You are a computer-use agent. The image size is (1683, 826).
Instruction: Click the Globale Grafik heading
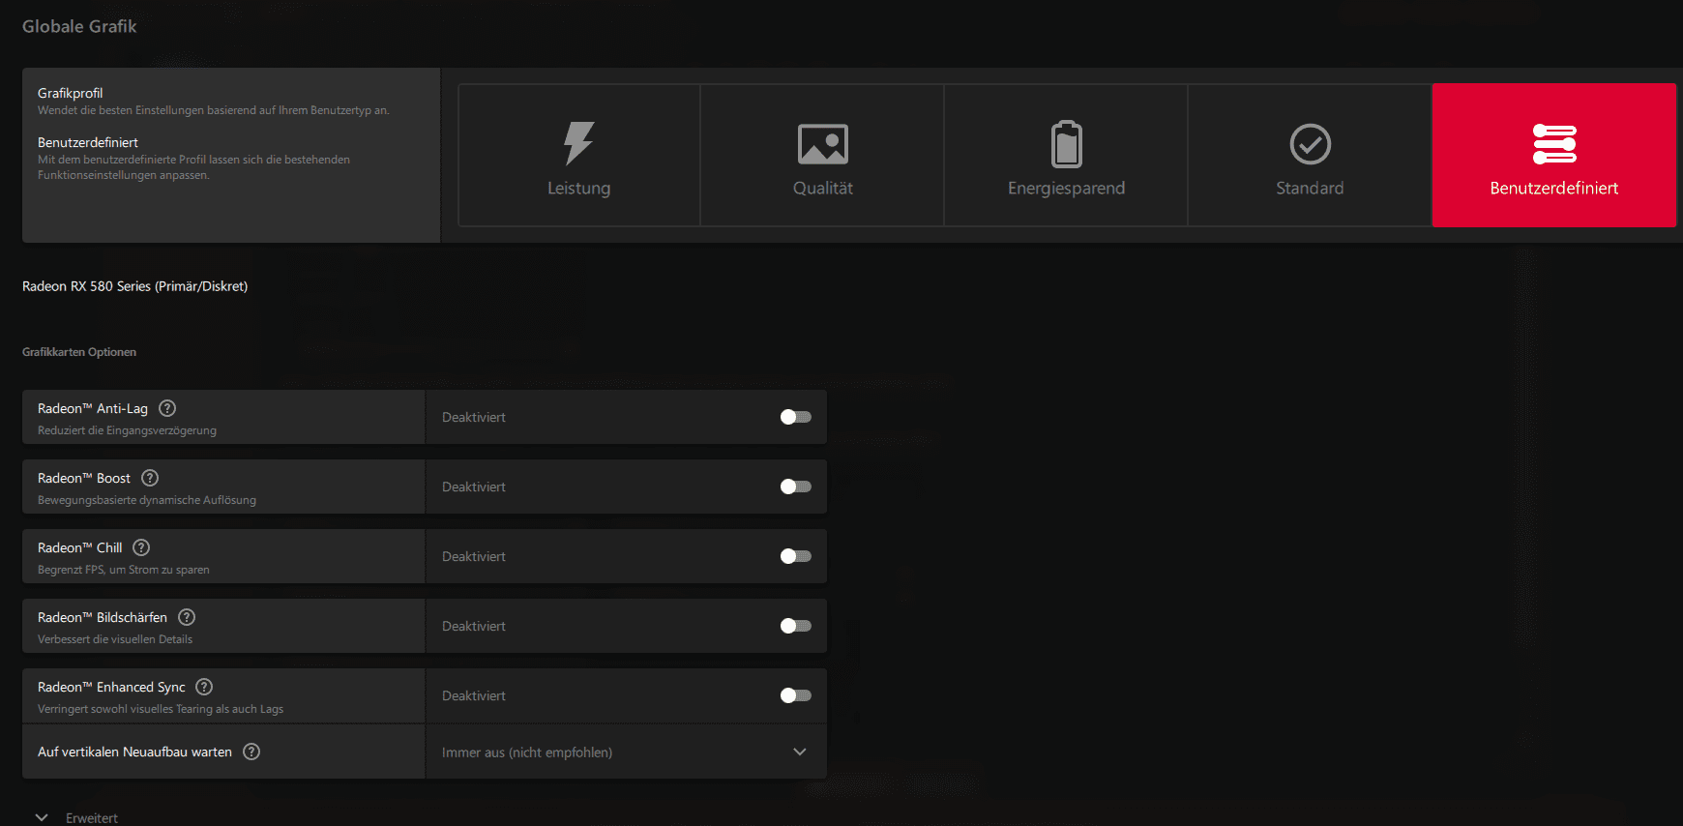point(79,26)
